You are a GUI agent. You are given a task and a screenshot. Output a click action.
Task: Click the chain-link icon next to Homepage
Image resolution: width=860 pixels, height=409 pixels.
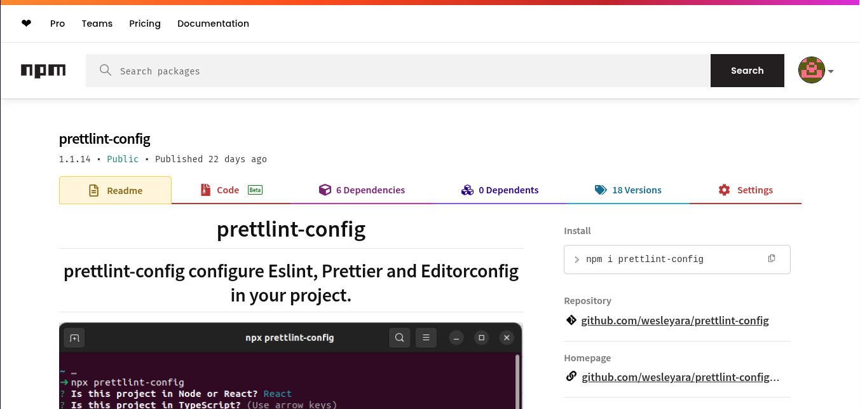point(571,376)
